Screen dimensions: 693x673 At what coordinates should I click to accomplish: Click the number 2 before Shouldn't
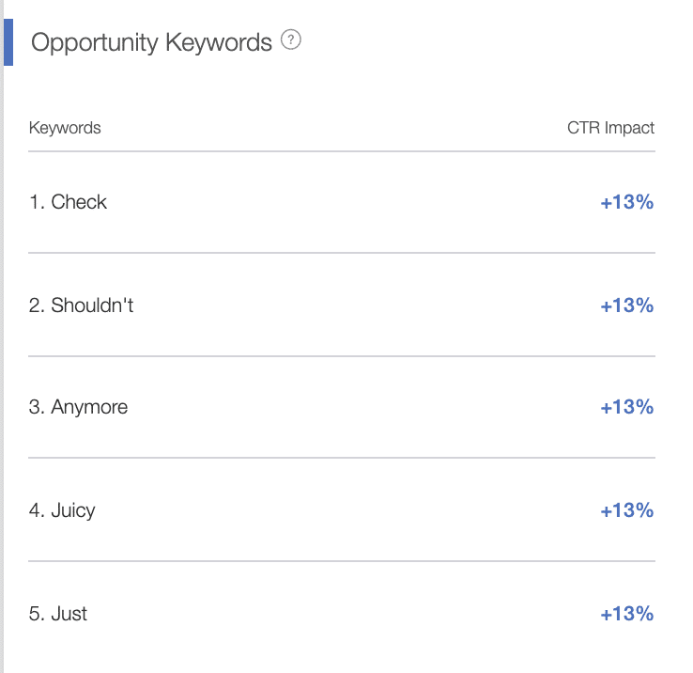coord(37,305)
